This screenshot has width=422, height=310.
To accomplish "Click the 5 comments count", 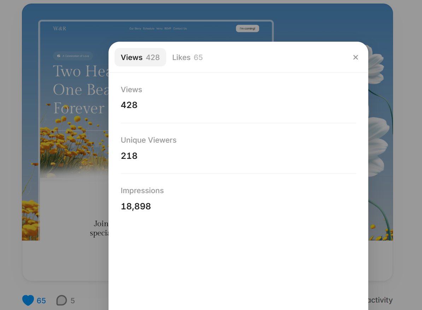I will pos(73,300).
